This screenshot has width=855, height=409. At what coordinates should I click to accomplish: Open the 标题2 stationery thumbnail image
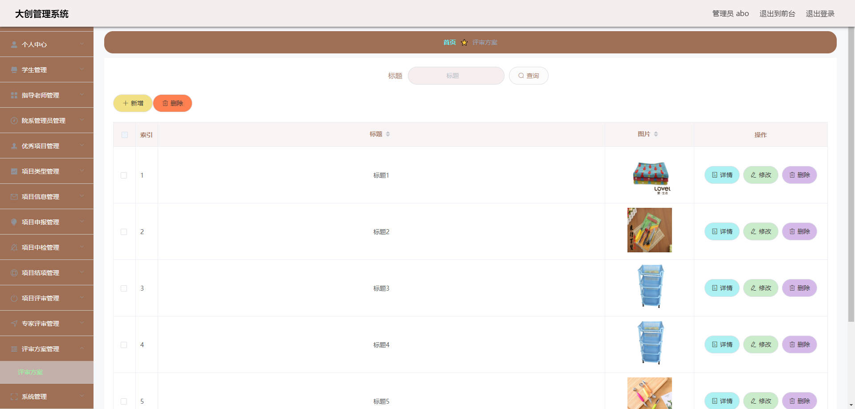point(650,230)
